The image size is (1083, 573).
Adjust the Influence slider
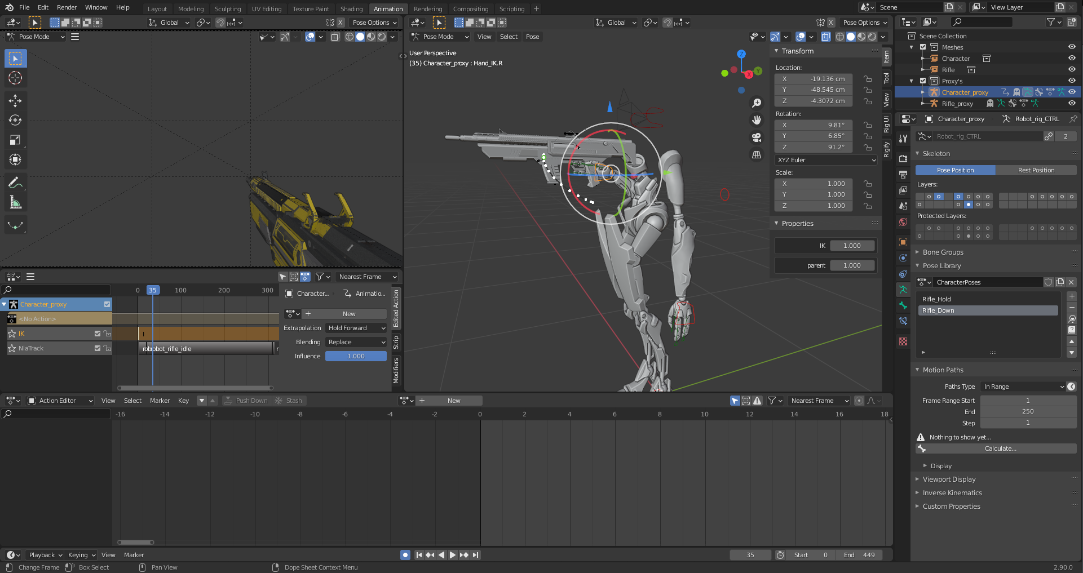pyautogui.click(x=356, y=356)
